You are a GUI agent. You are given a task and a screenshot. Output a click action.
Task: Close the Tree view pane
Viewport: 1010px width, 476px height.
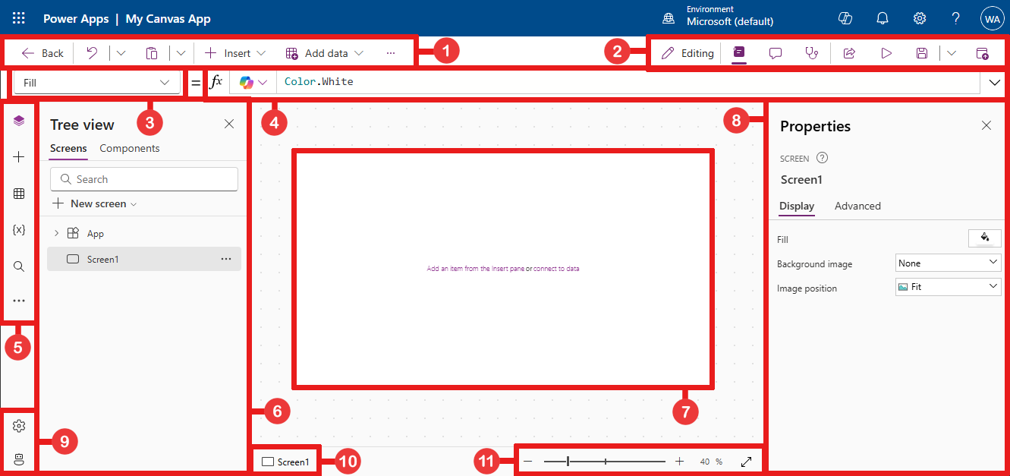[x=229, y=124]
